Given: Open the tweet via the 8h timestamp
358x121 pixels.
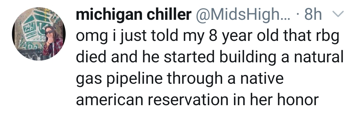Looking at the screenshot, I should (x=313, y=15).
